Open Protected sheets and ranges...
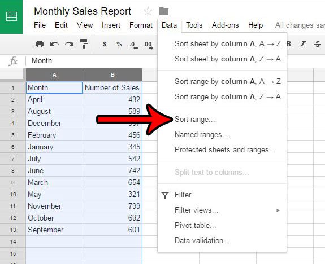This screenshot has height=264, width=325. coord(222,150)
